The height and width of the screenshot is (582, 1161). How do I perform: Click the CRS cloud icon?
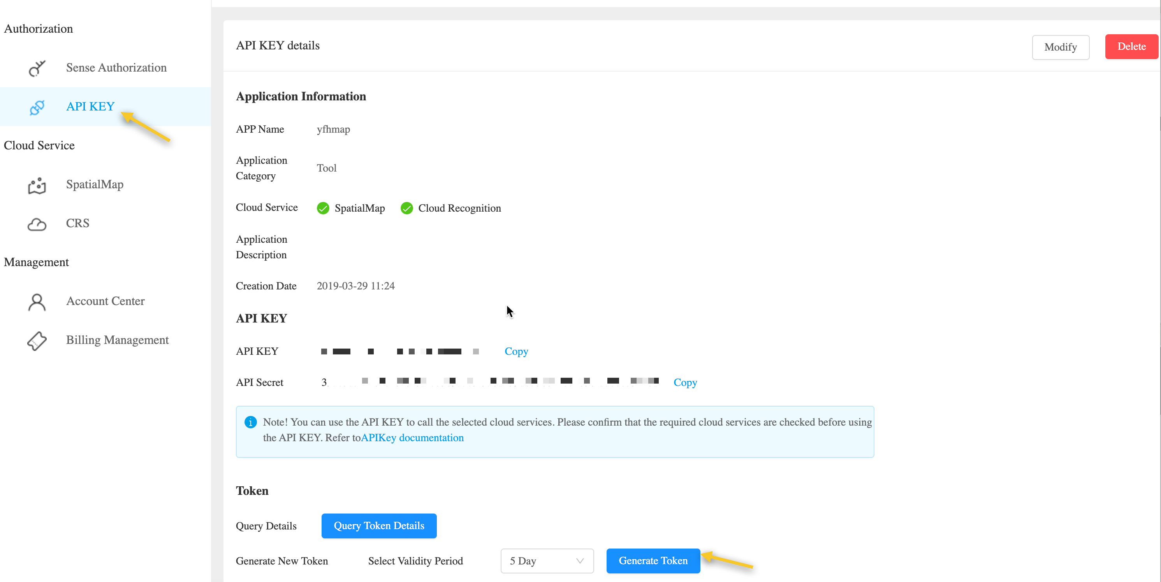(x=37, y=224)
